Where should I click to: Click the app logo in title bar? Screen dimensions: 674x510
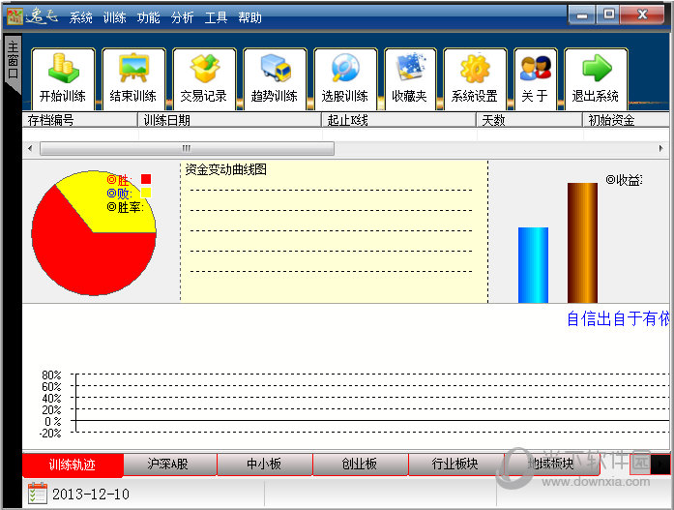15,16
